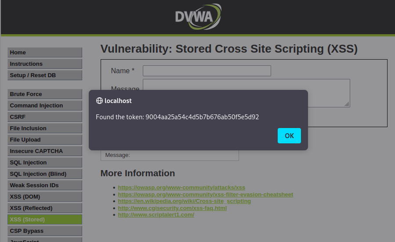Open the Instructions page
This screenshot has height=242, width=395.
pyautogui.click(x=44, y=64)
